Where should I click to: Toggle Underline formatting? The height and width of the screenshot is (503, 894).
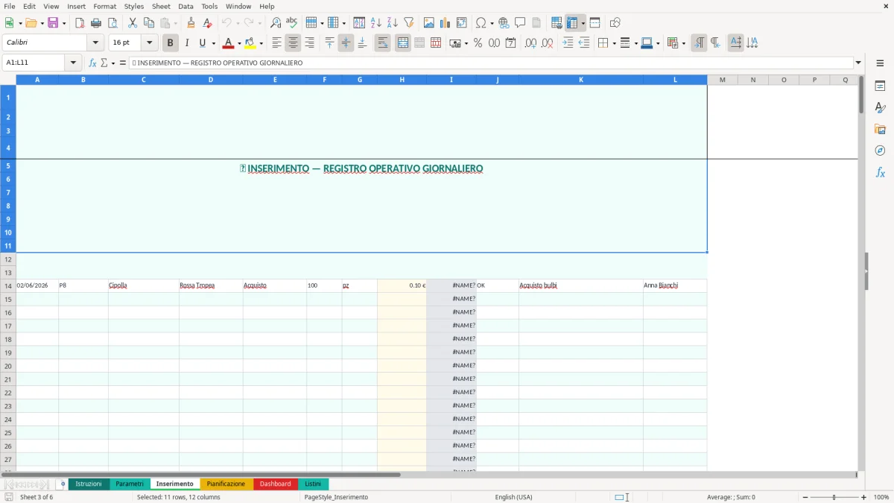(202, 43)
